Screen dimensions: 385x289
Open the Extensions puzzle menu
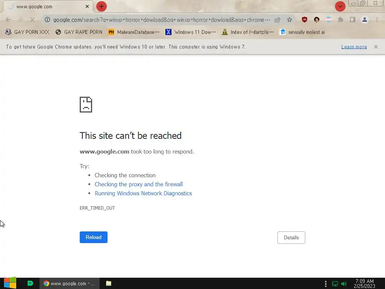(x=341, y=20)
